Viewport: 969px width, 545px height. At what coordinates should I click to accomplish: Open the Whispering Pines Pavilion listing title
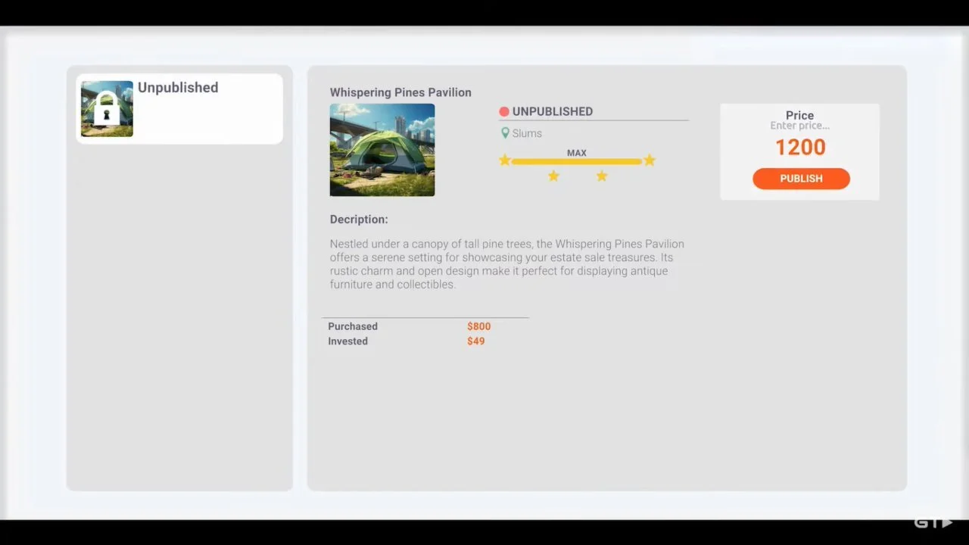(x=400, y=92)
